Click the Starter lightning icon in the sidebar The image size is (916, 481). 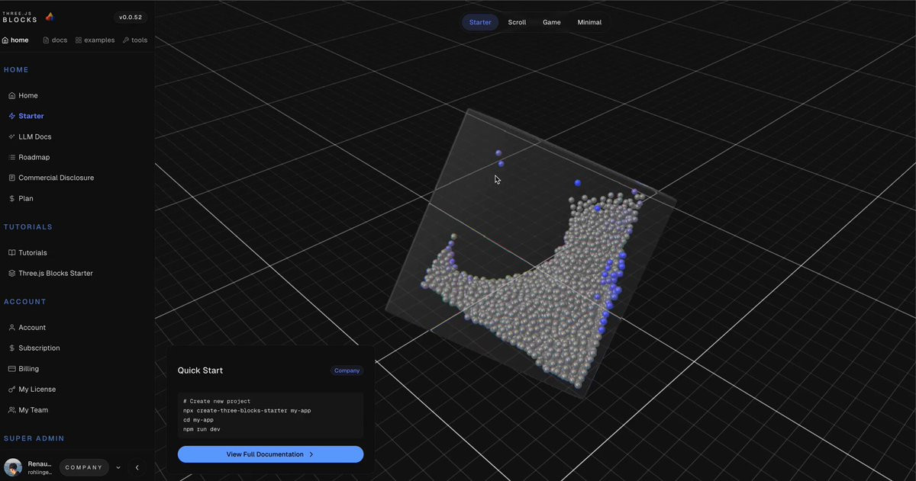coord(11,116)
